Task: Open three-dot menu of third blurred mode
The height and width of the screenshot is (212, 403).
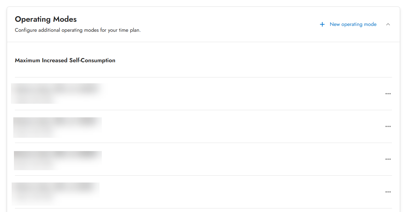Action: 388,159
